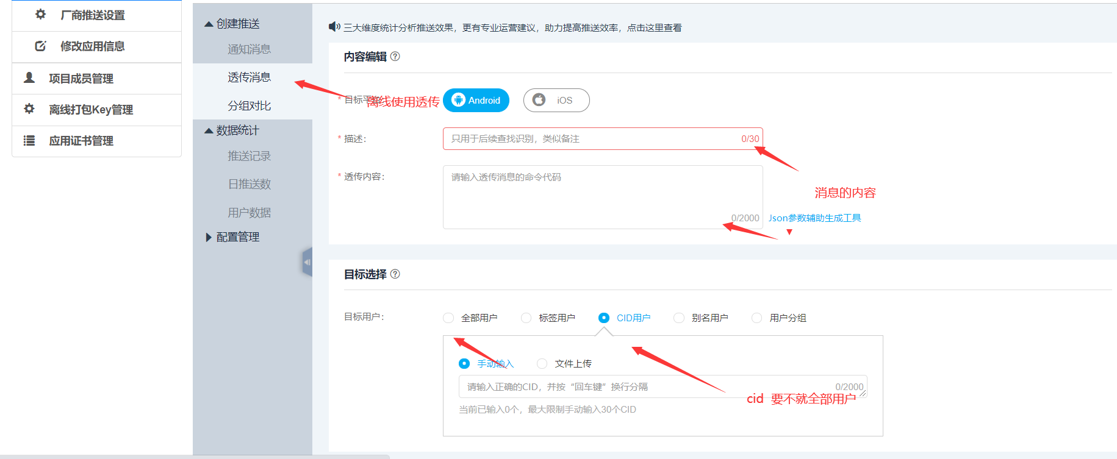Select 用户分组 radio option
This screenshot has width=1117, height=459.
click(x=756, y=318)
